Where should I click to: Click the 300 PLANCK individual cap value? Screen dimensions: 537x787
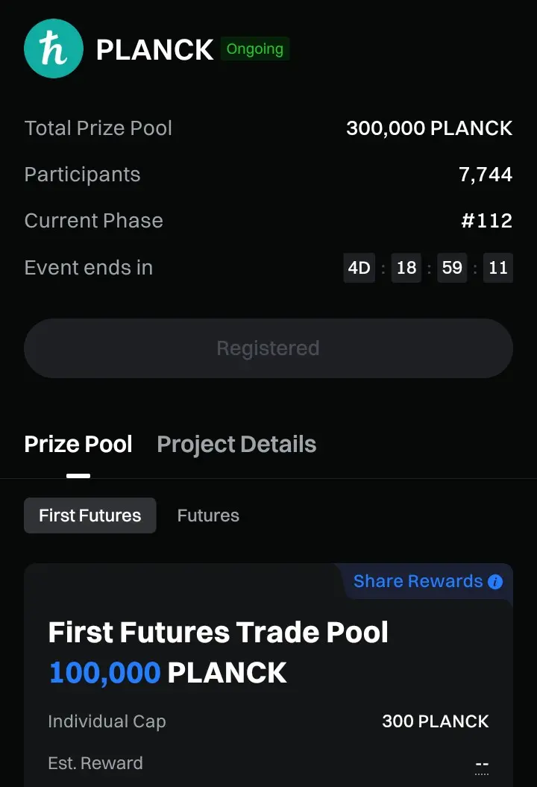click(436, 721)
